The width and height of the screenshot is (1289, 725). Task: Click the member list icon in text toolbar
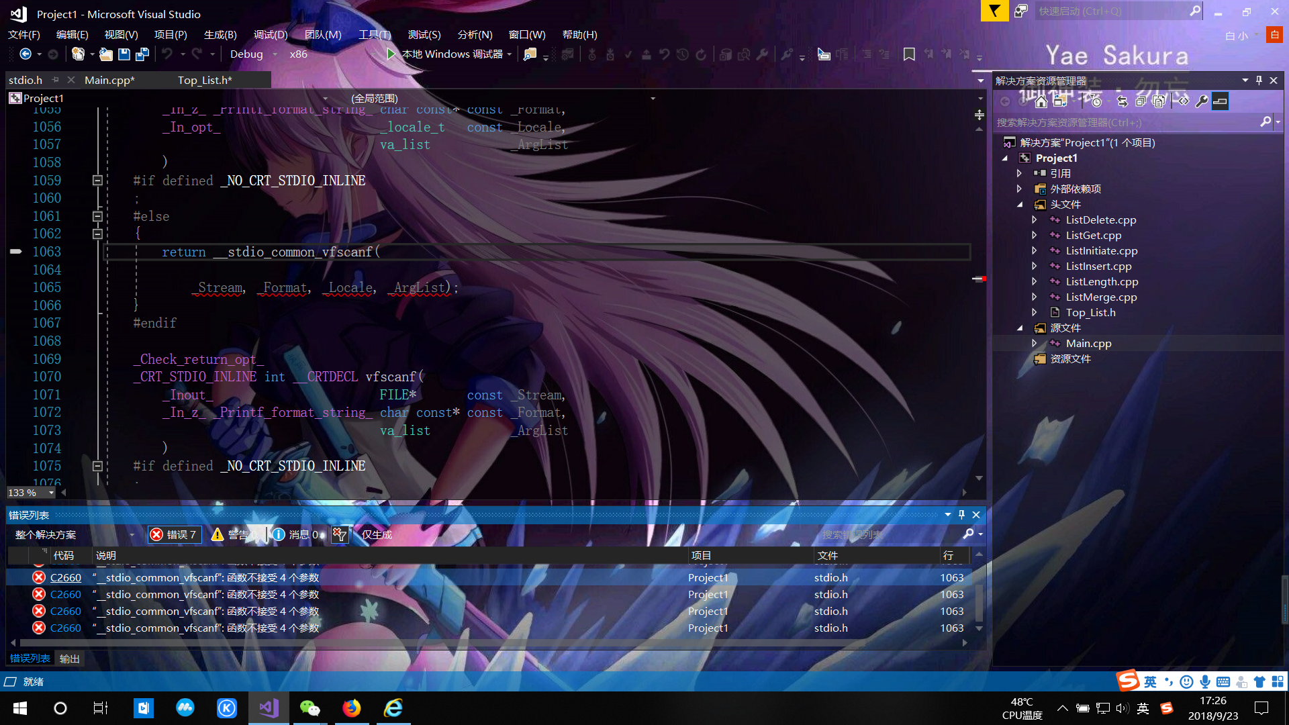point(824,54)
